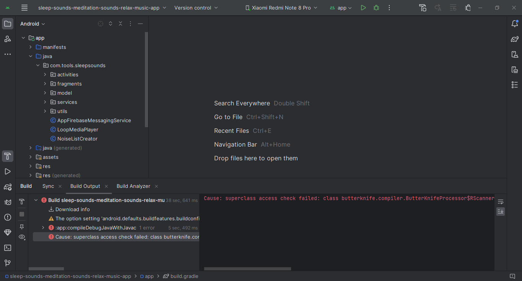Screen dimensions: 522x281
Task: Open device selector Xiaomi Redmi Note 8 Pro
Action: tap(281, 8)
